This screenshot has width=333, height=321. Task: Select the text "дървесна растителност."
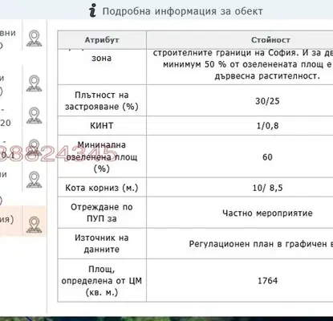267,76
